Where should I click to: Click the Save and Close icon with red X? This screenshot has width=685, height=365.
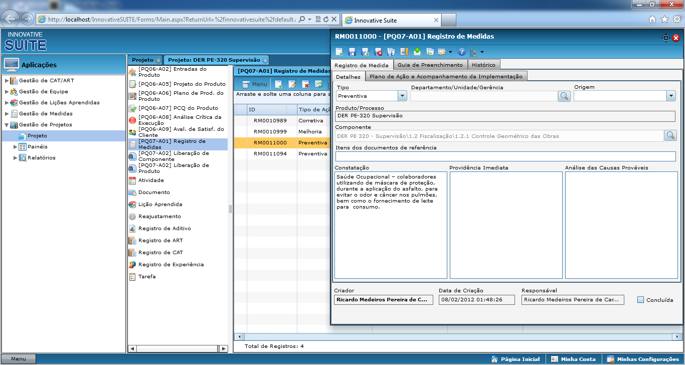(x=378, y=52)
